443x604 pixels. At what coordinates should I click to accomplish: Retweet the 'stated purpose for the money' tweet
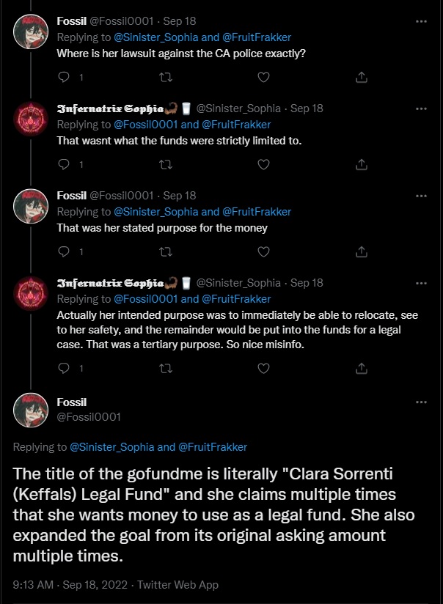tap(166, 251)
